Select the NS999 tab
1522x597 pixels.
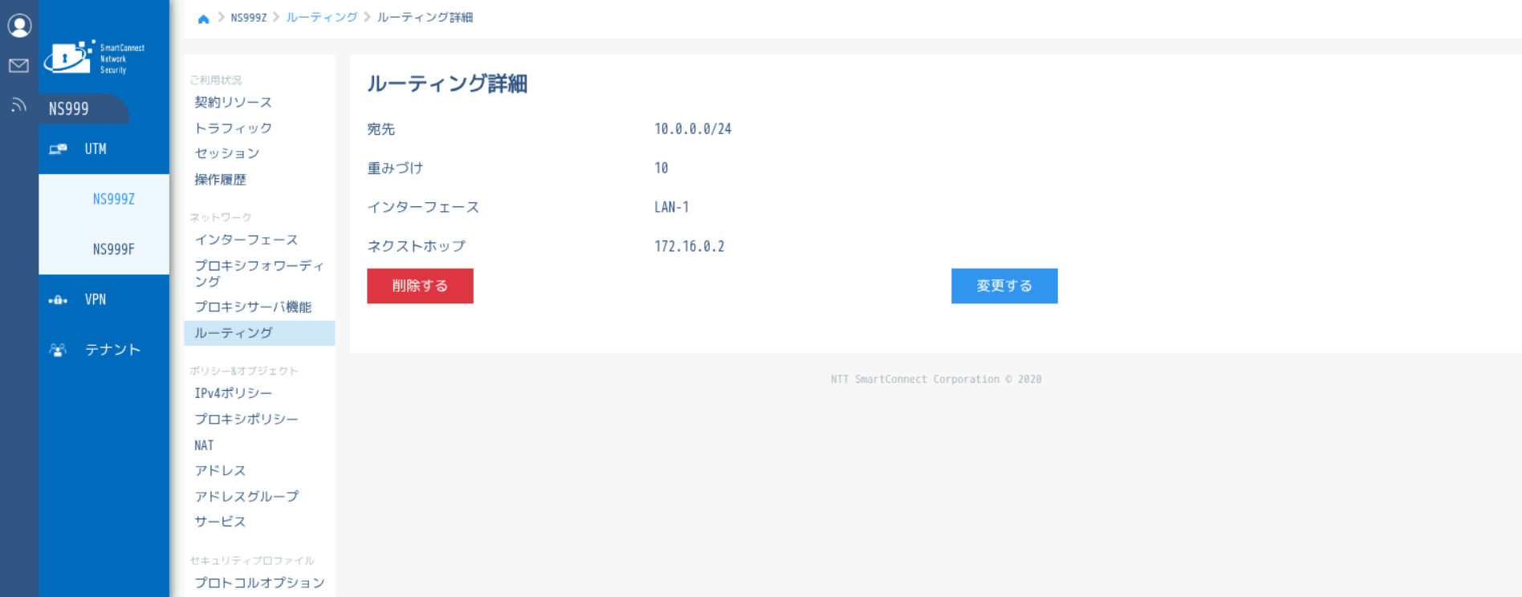83,109
